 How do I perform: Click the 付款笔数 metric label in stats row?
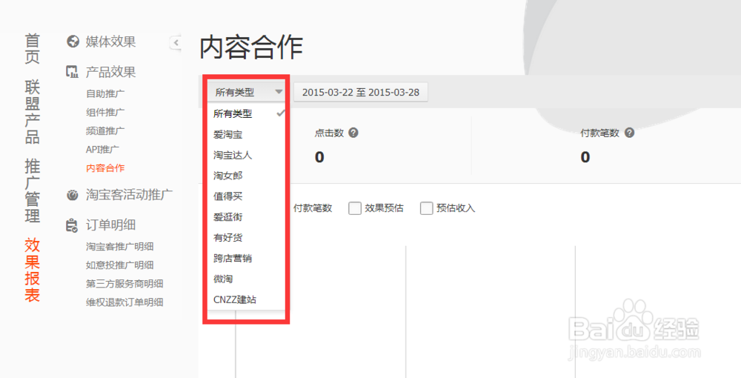pos(599,133)
